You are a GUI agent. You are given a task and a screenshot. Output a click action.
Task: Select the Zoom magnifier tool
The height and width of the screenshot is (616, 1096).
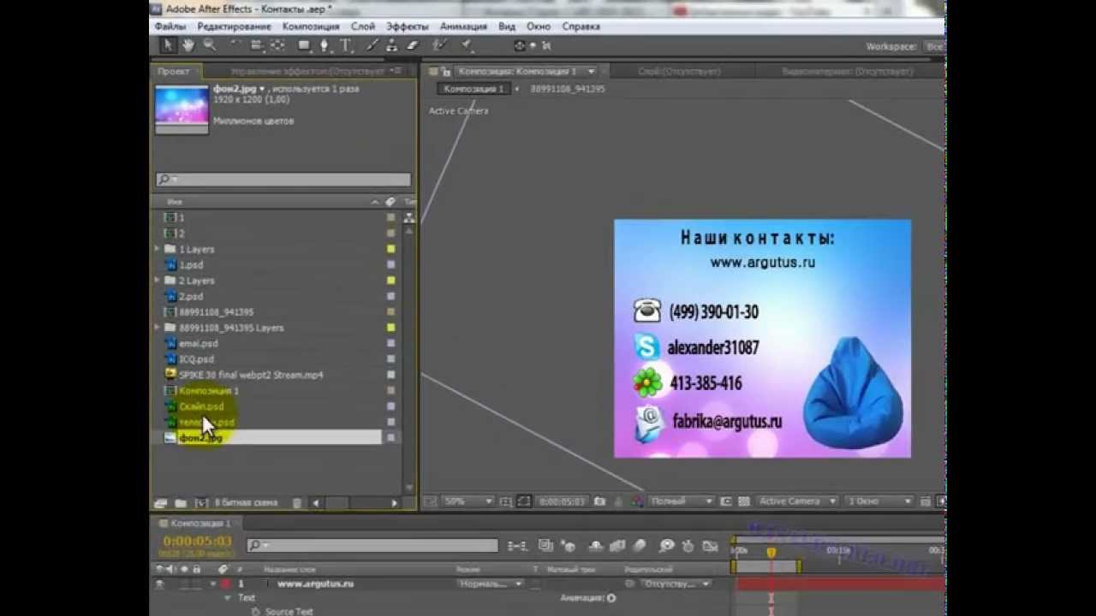[210, 45]
